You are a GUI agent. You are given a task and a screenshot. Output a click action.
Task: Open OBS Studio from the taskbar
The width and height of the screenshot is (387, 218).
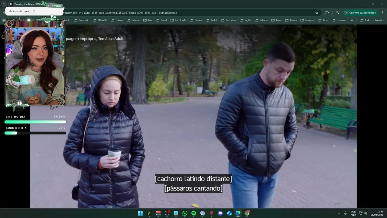tap(167, 213)
